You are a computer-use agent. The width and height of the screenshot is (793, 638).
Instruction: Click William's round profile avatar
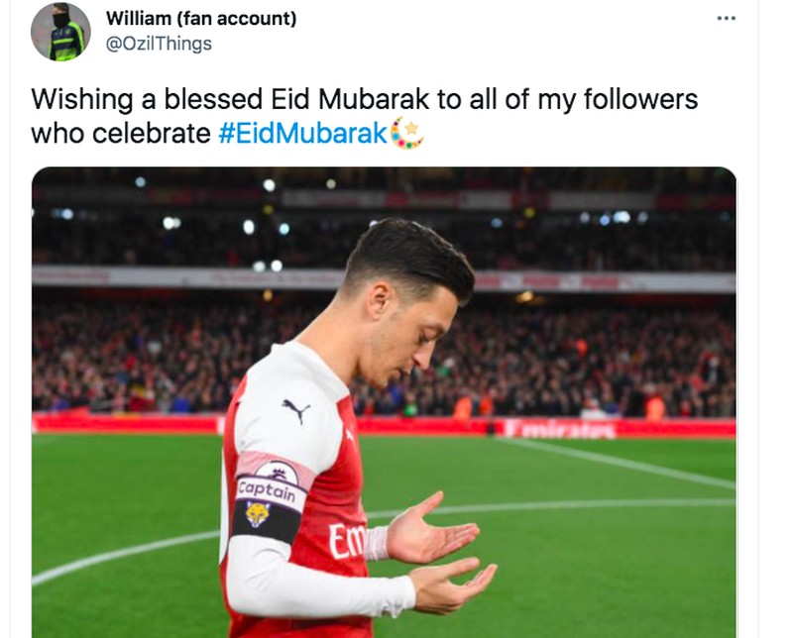(x=60, y=32)
